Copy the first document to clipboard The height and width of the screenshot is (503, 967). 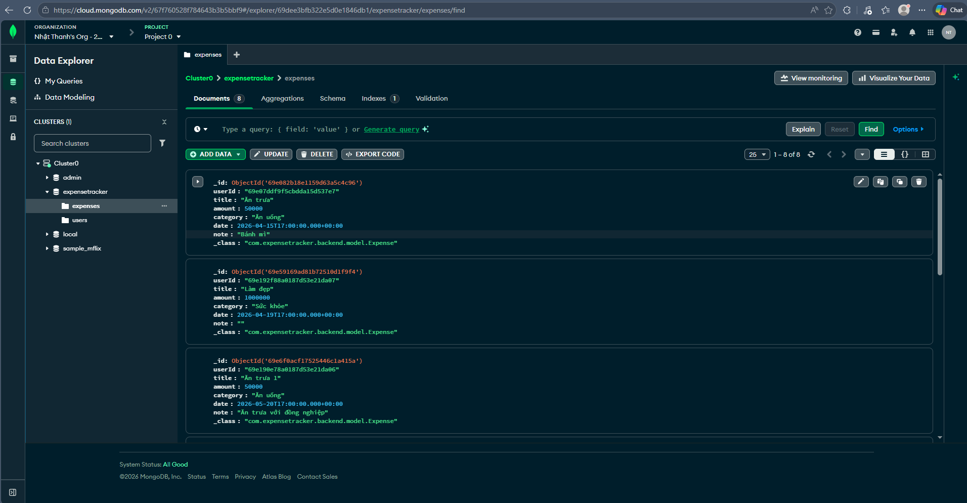point(881,182)
